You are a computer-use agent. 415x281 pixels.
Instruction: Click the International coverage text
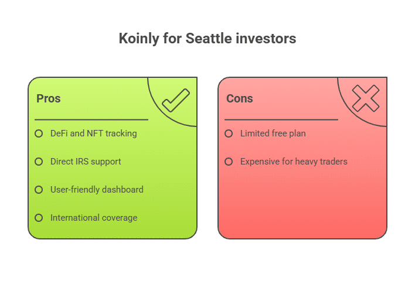click(94, 218)
